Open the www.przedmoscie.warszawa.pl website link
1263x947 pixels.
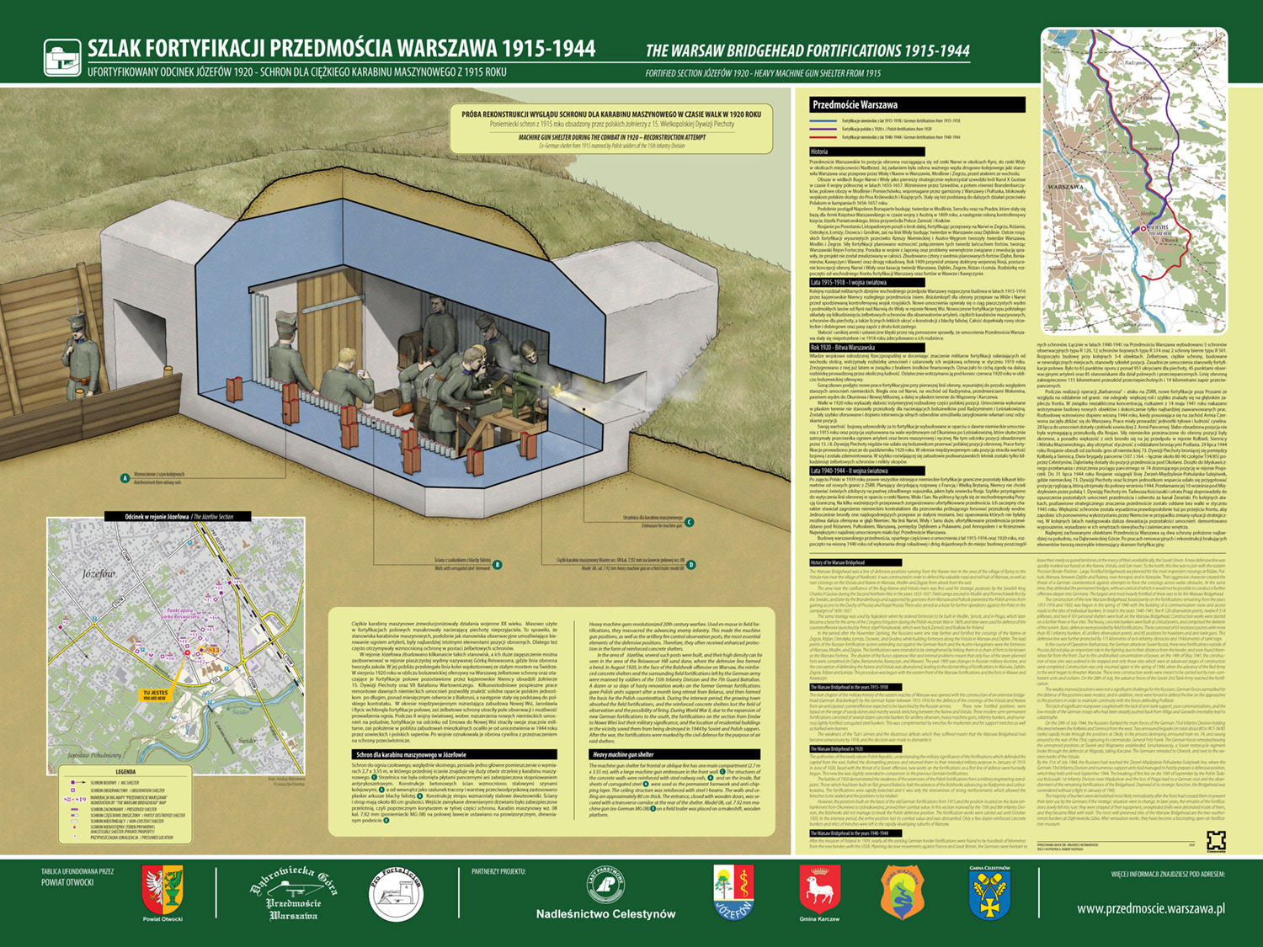[1151, 909]
